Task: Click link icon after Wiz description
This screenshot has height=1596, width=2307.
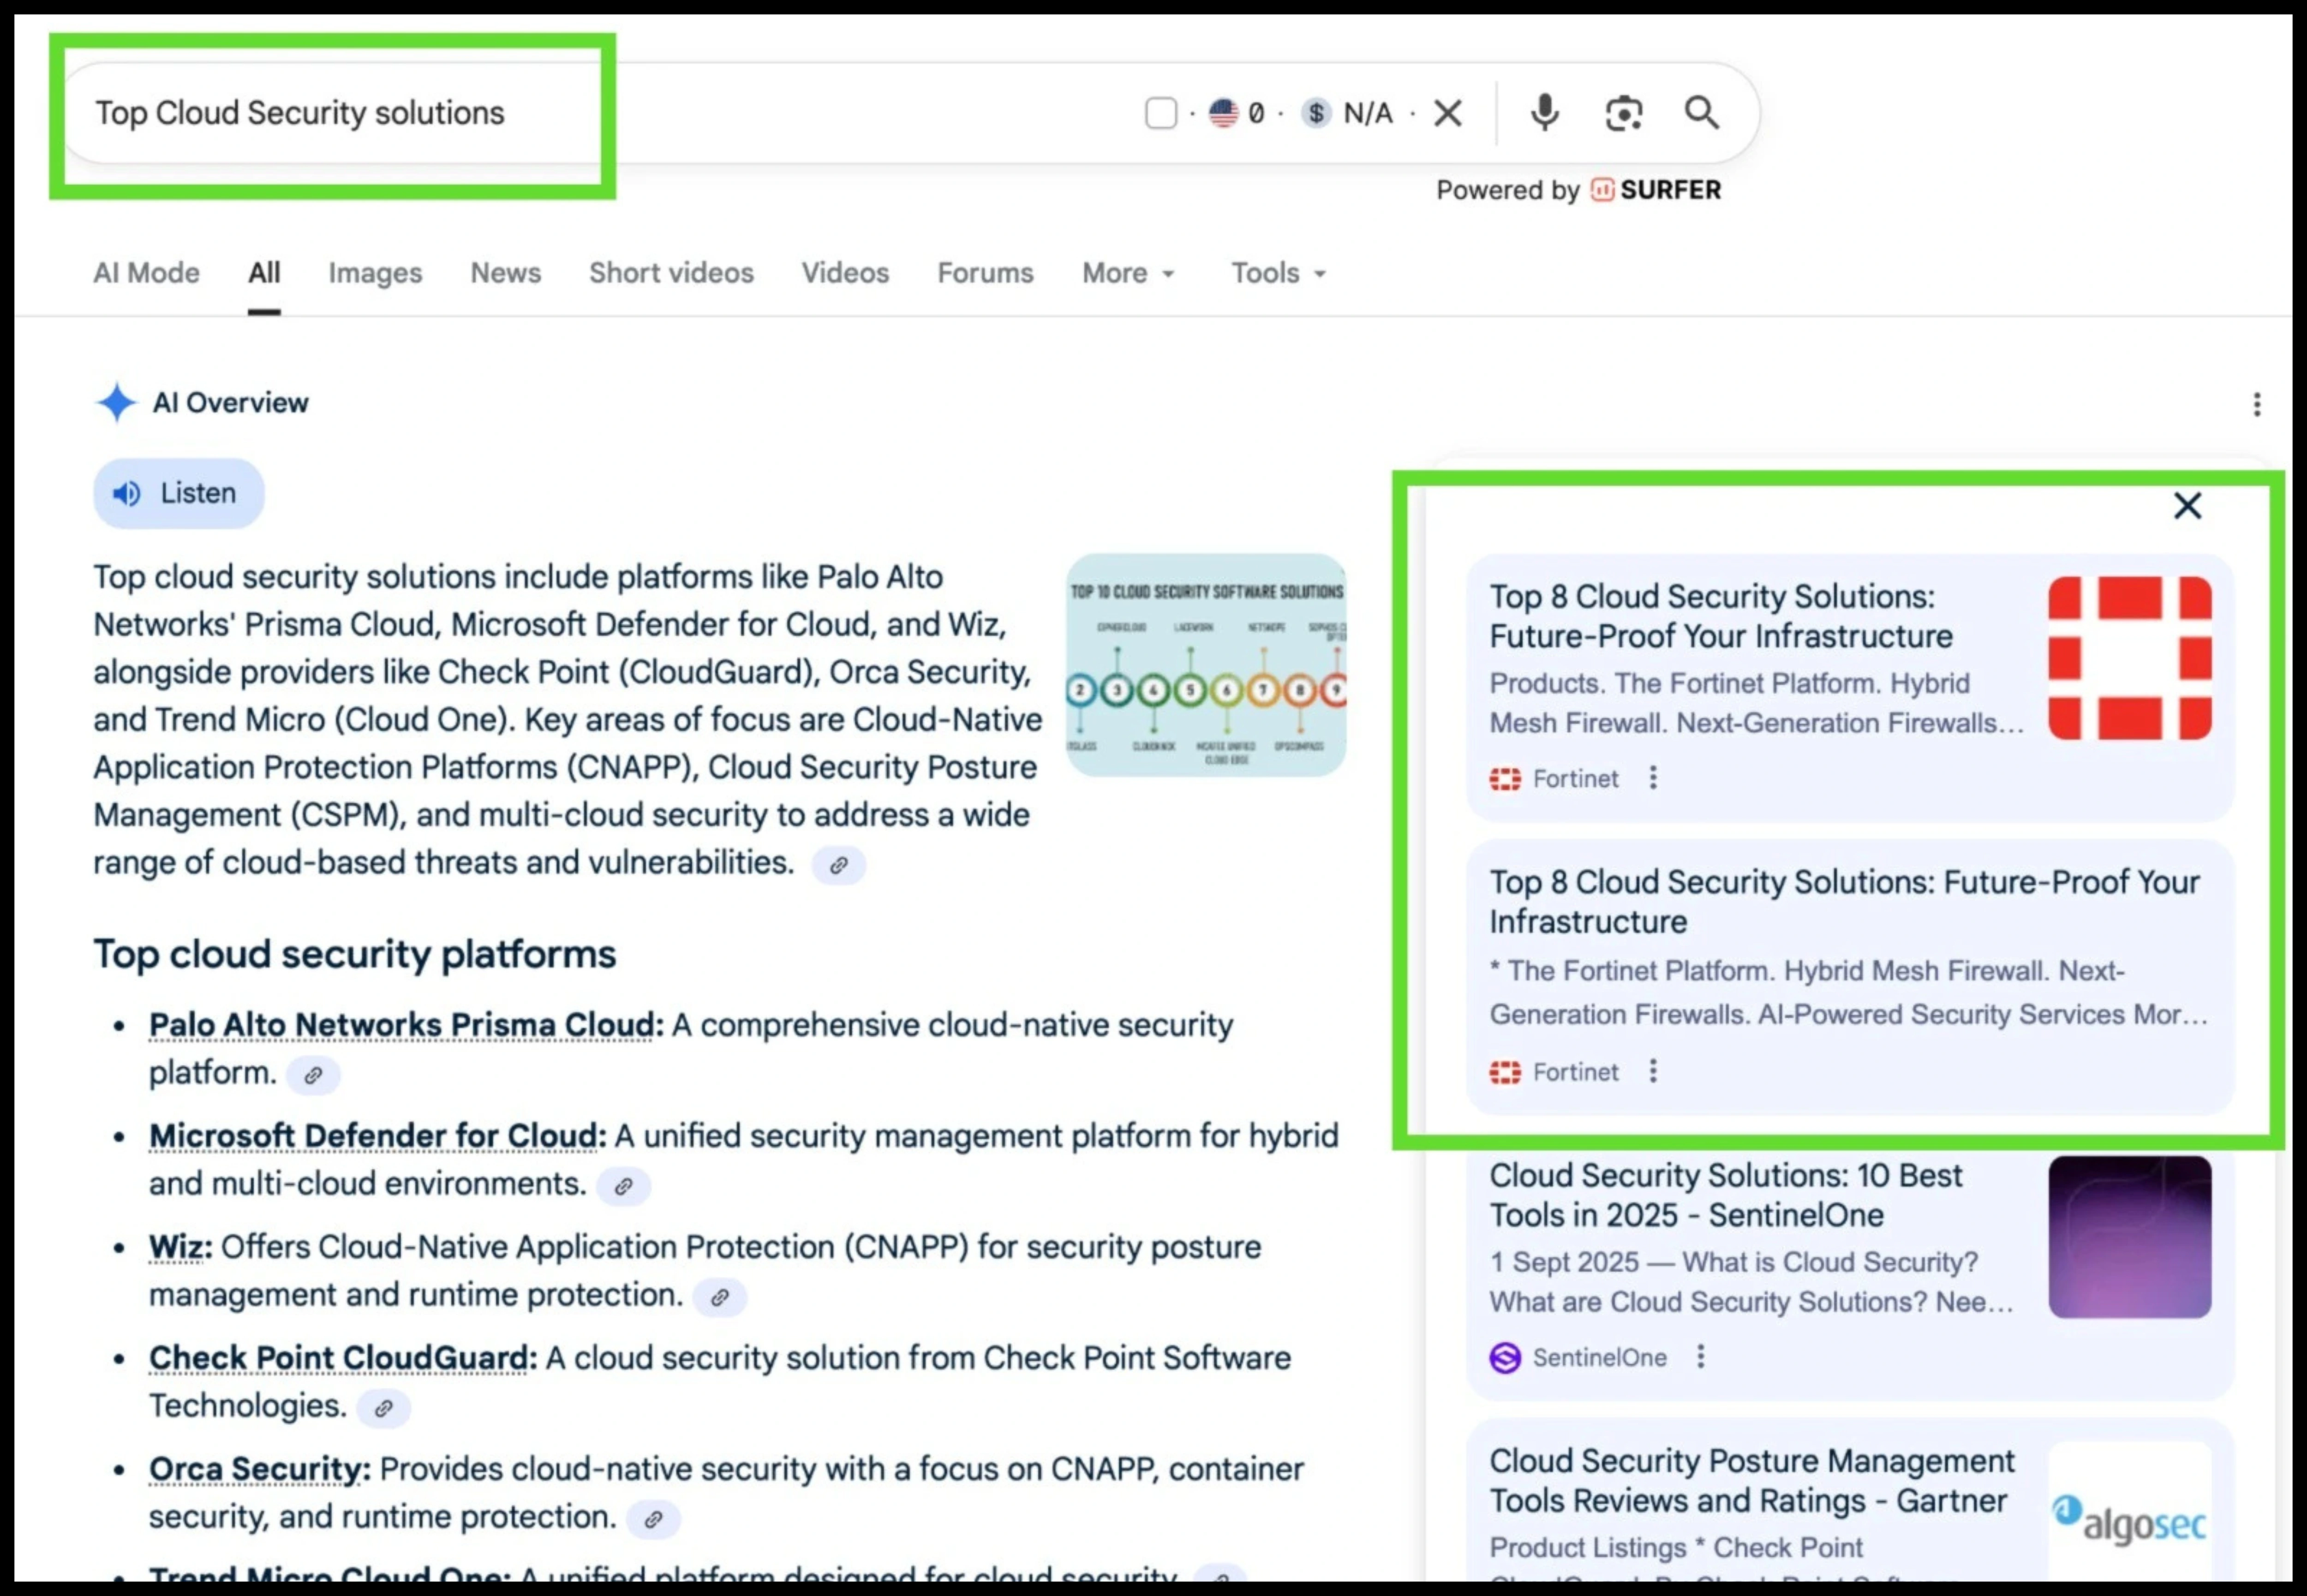Action: (x=719, y=1297)
